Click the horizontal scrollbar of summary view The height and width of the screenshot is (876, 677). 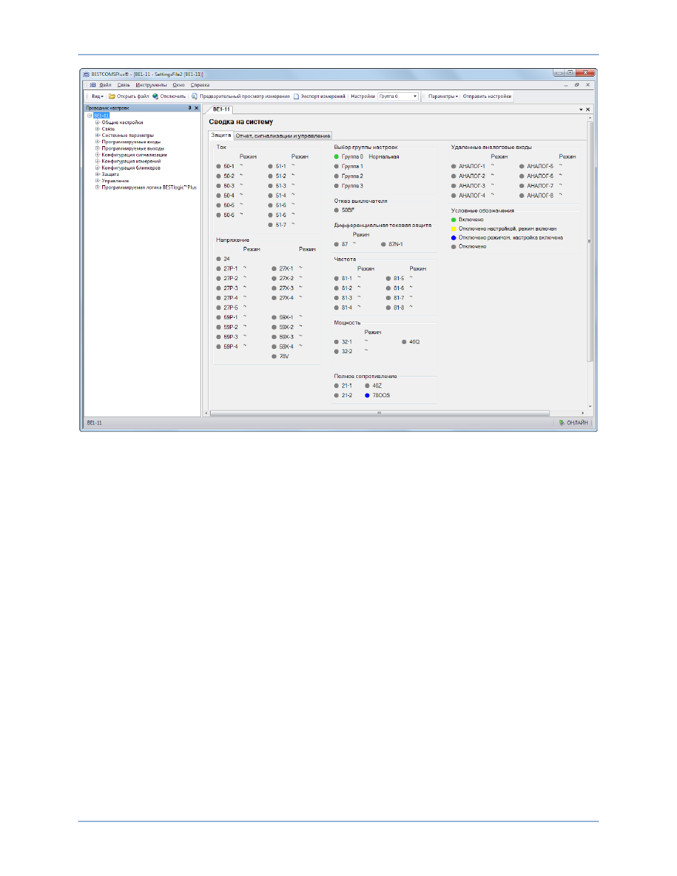380,413
